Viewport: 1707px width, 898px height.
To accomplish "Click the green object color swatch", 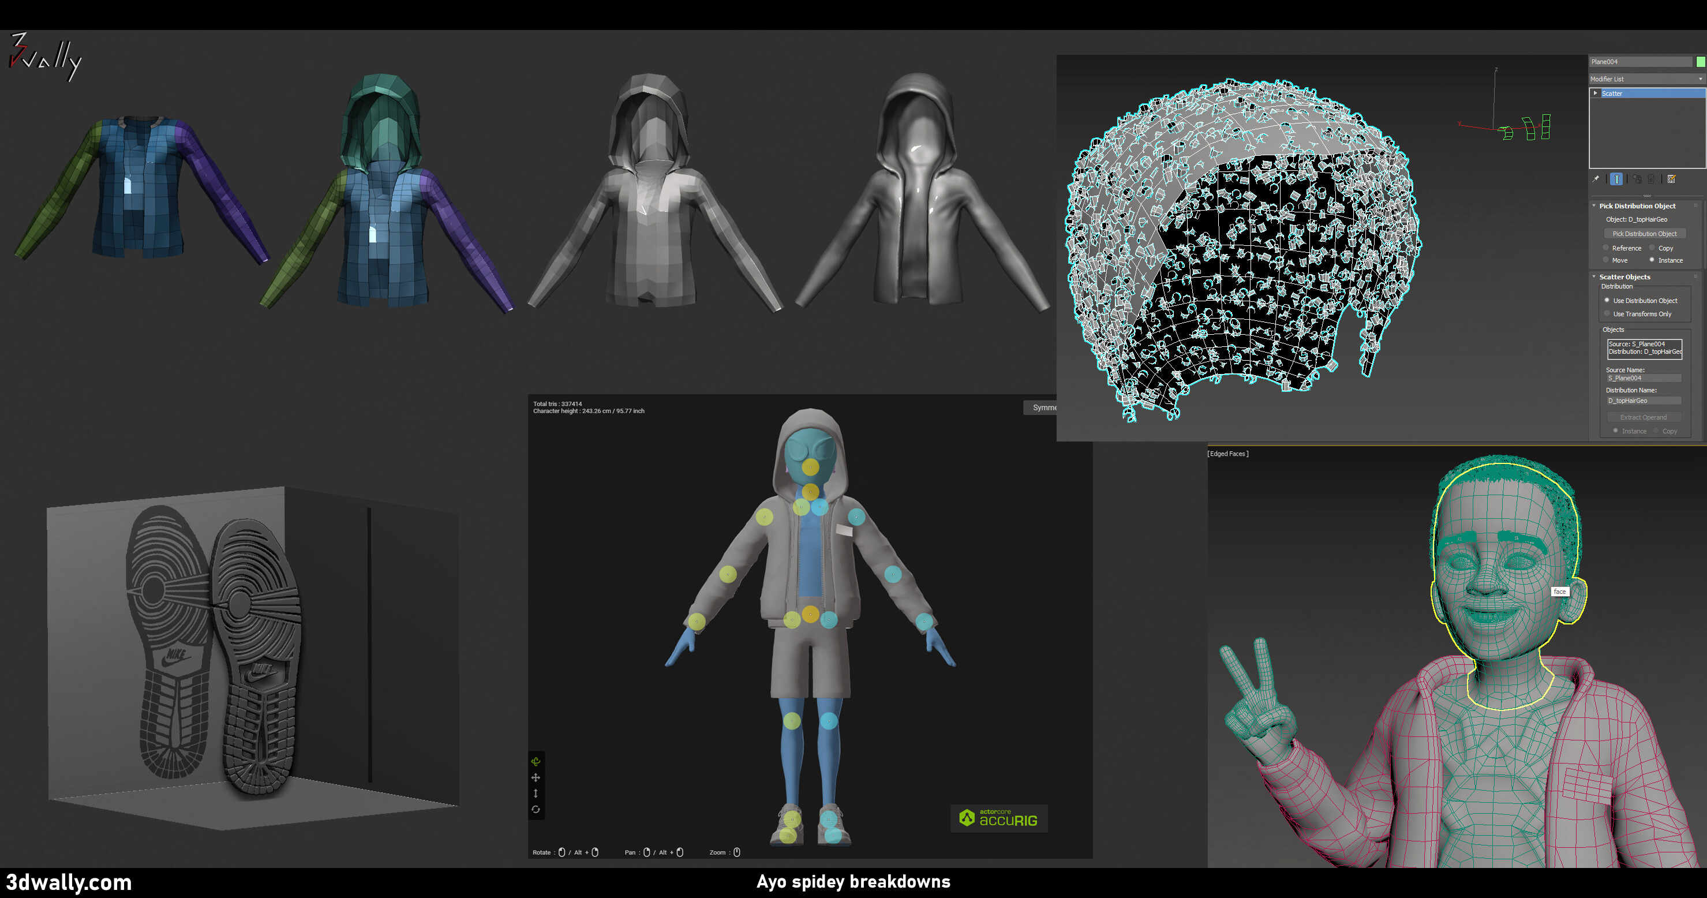I will [1701, 62].
